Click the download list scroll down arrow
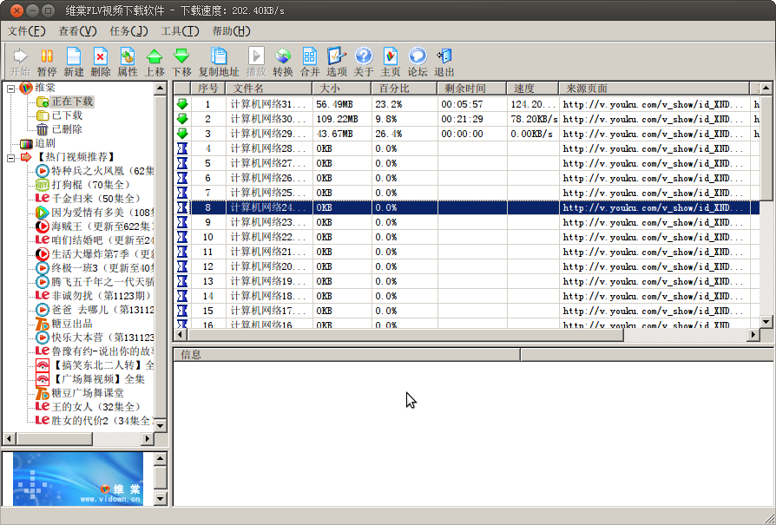The image size is (776, 525). coord(766,322)
